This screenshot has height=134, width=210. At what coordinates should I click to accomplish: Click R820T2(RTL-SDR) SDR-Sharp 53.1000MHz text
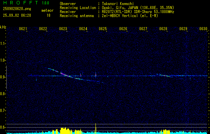[138, 12]
